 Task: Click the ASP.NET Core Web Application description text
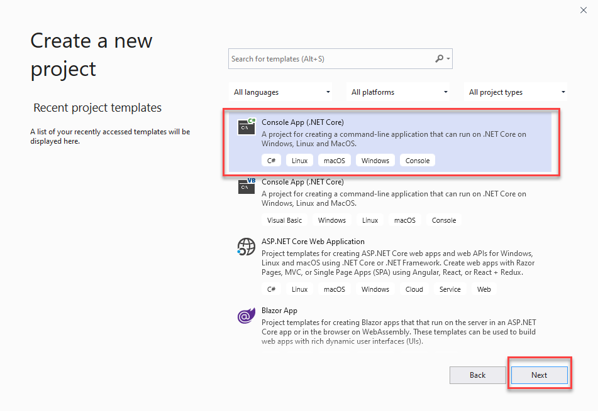point(398,263)
